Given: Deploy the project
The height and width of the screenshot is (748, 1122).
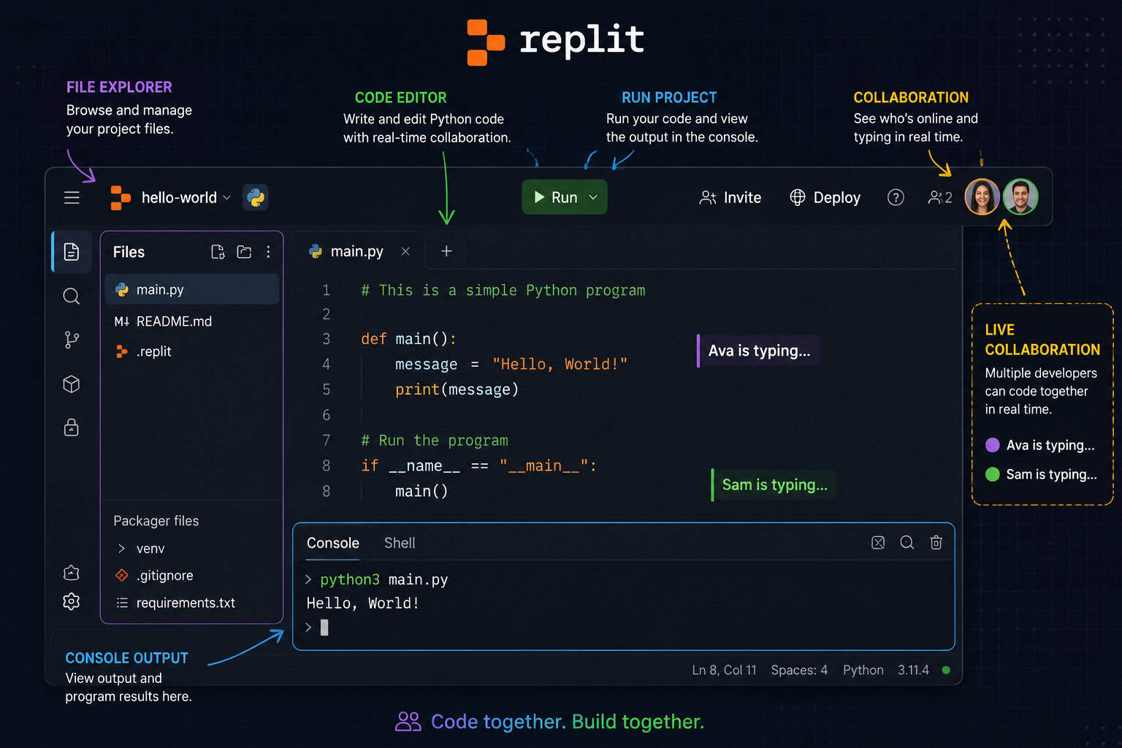Looking at the screenshot, I should [x=825, y=197].
